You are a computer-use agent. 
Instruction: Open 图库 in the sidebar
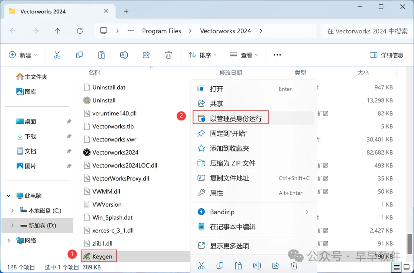pyautogui.click(x=26, y=92)
